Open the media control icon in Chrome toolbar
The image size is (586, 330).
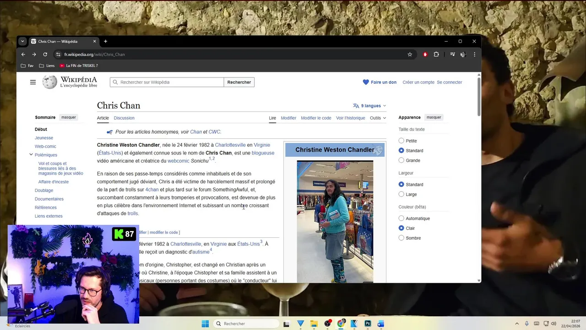[x=452, y=54]
